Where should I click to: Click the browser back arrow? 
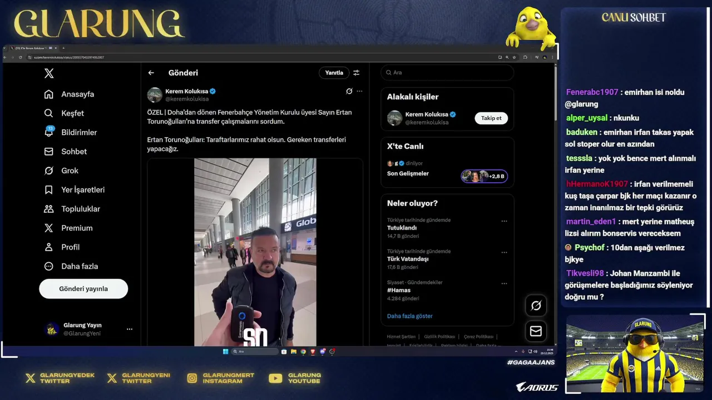point(5,57)
